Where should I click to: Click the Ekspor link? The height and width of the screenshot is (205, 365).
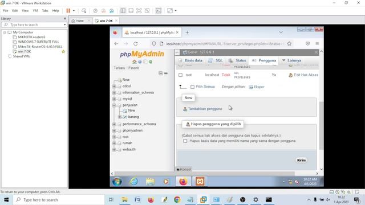pos(257,87)
